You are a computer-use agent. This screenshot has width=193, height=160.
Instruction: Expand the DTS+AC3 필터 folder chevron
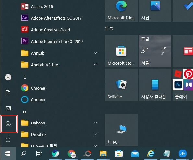[95, 146]
